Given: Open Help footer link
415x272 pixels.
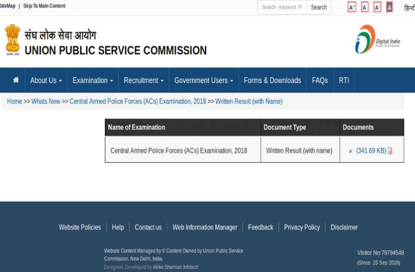Looking at the screenshot, I should (x=118, y=227).
